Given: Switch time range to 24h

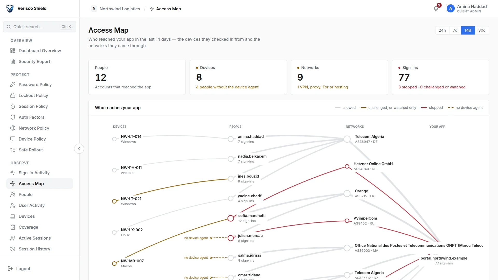Looking at the screenshot, I should (x=442, y=30).
